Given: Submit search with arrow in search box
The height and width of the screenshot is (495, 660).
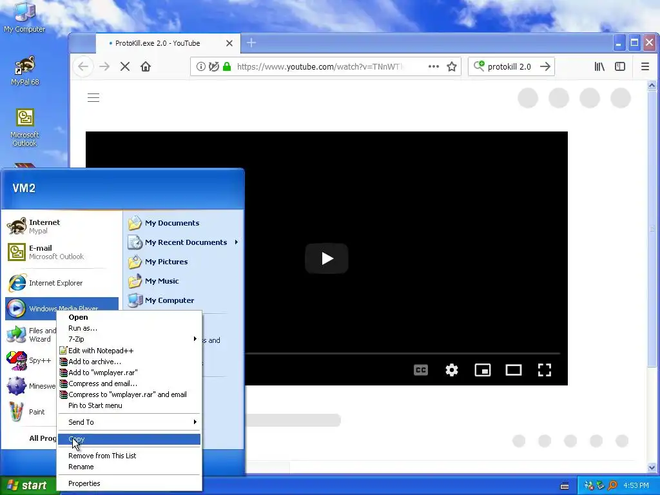Looking at the screenshot, I should tap(545, 66).
